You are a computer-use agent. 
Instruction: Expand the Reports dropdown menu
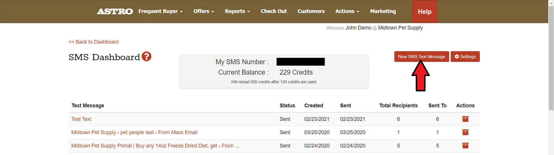(237, 11)
